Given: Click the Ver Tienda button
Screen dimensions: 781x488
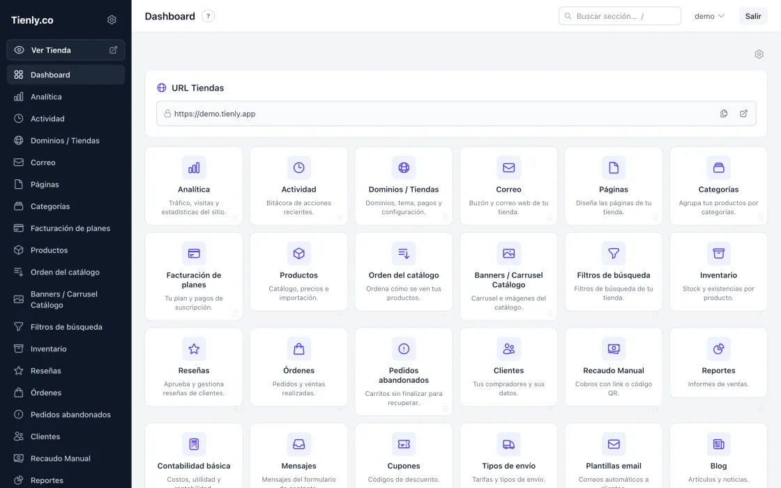Looking at the screenshot, I should coord(66,49).
